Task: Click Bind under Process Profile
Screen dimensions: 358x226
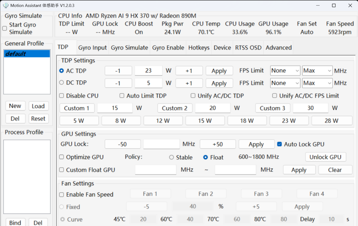Action: [15, 223]
